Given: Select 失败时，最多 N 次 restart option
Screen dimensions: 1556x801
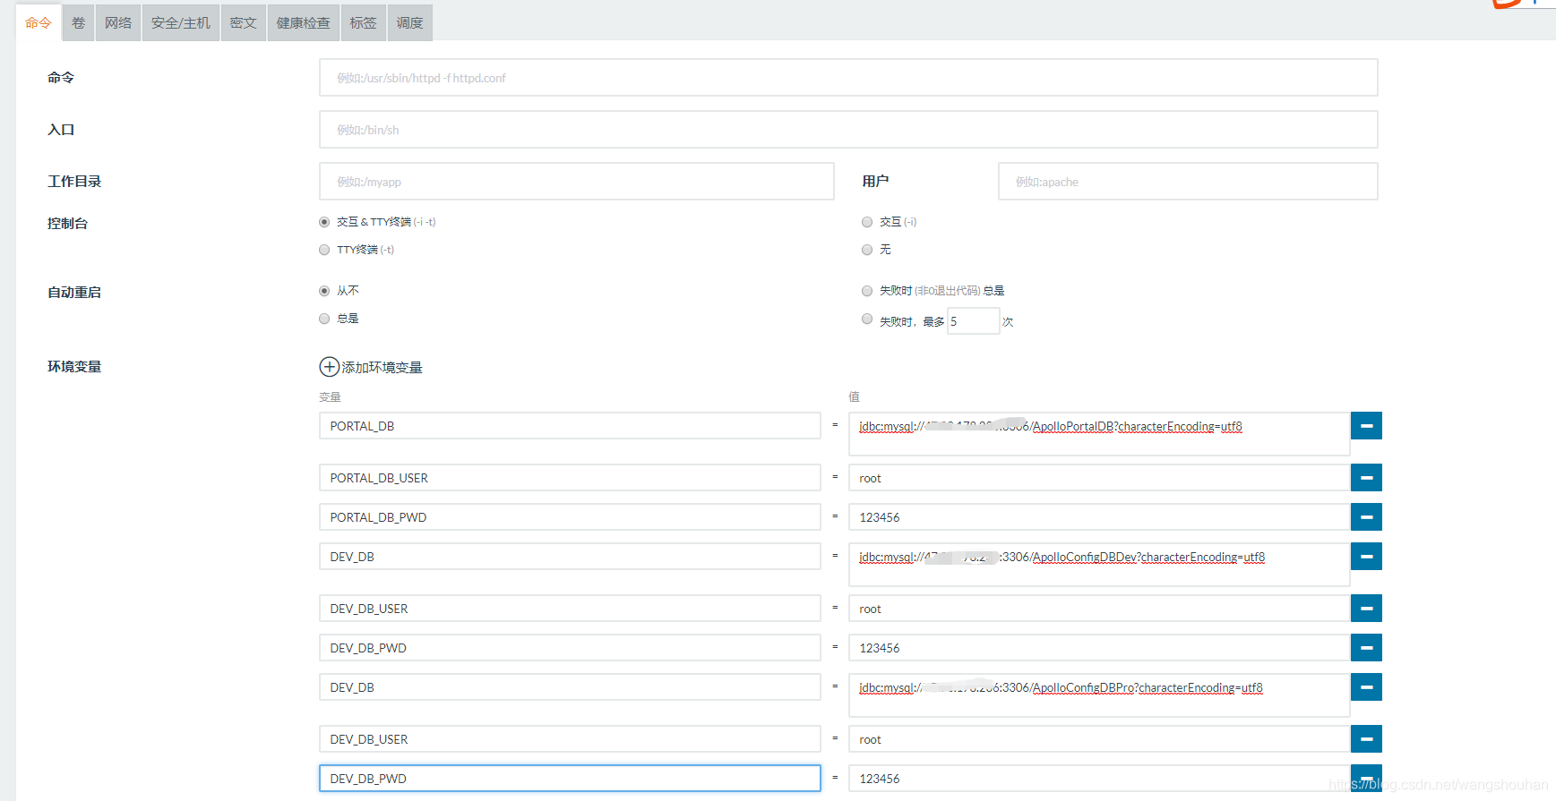Looking at the screenshot, I should (867, 319).
